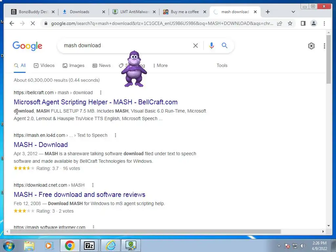Select the All search filter

(20, 65)
